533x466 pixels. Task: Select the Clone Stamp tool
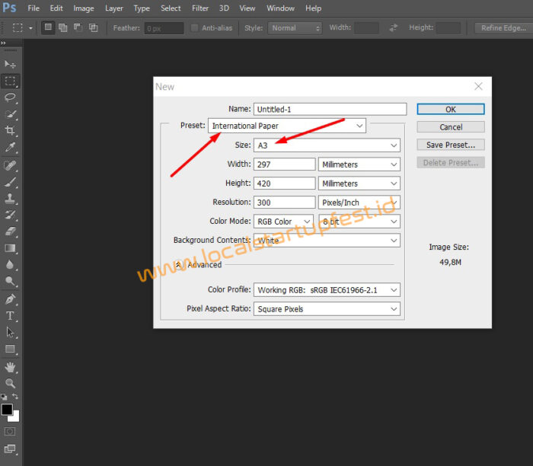pos(10,199)
